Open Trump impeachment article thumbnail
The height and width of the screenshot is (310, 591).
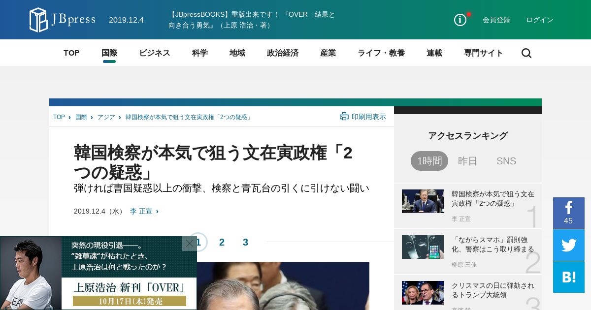tap(423, 293)
